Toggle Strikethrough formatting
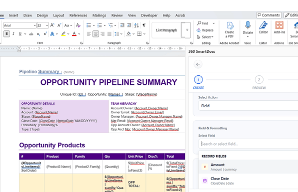Viewport: 298px width, 192px height. click(x=31, y=34)
